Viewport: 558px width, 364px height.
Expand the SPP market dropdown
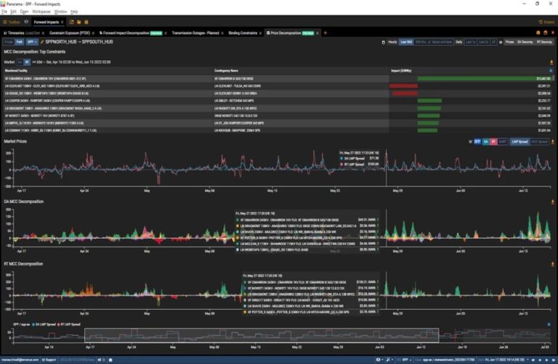tap(32, 42)
